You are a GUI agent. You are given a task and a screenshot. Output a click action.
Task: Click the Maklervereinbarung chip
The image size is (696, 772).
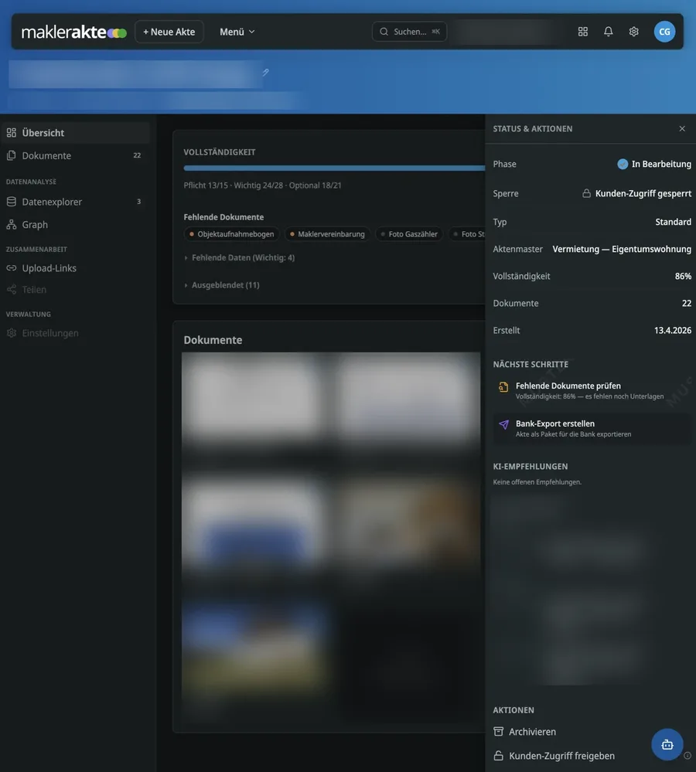(x=327, y=234)
